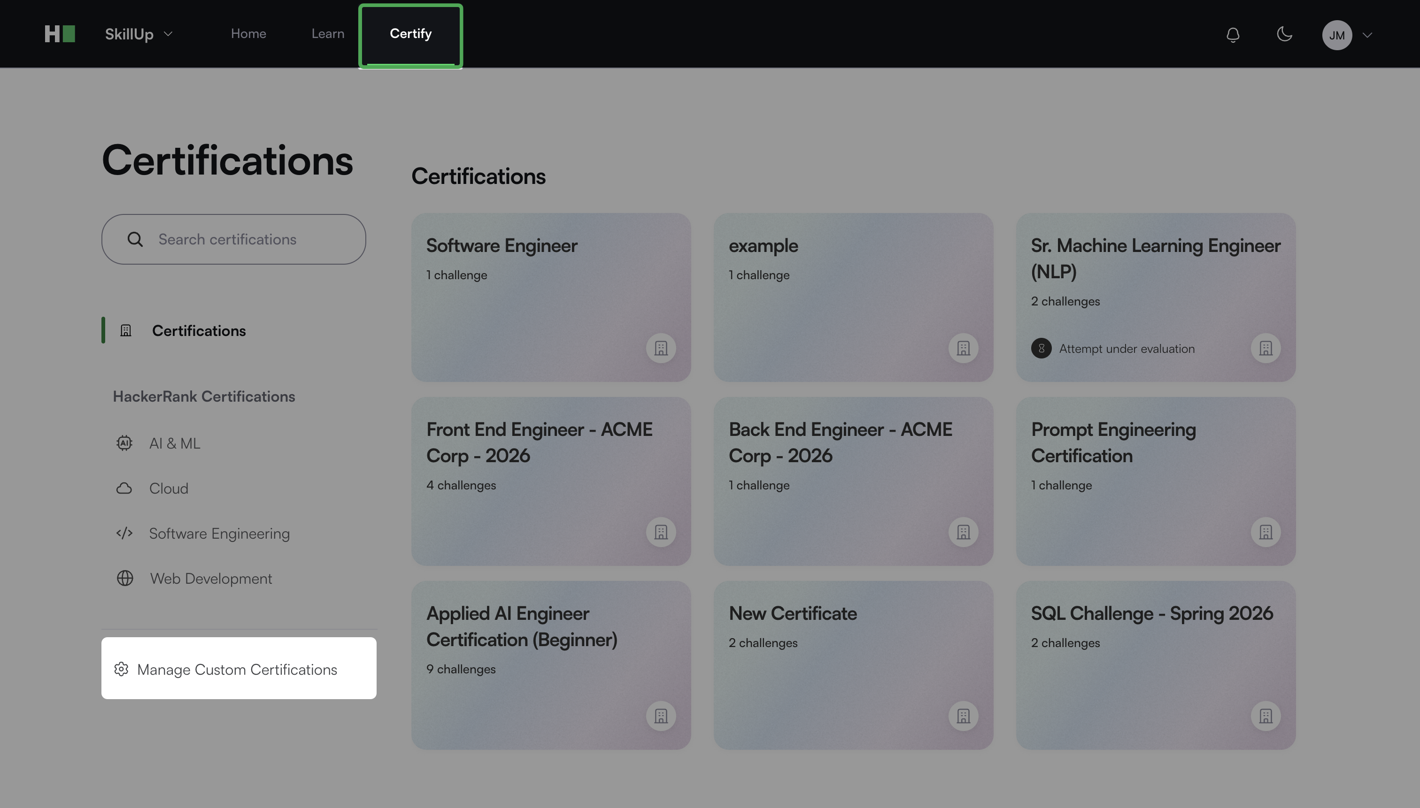
Task: Open the SQL Challenge - Spring 2026 card
Action: 1155,664
